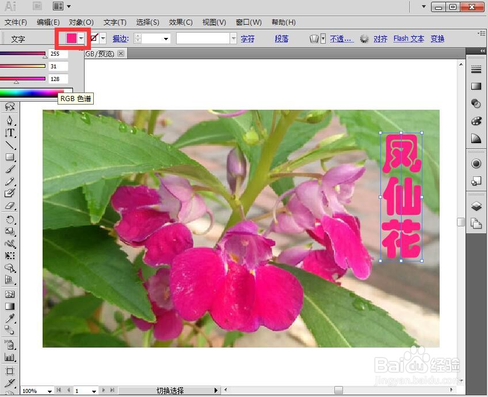Select the Perspective Grid tool
Viewport: 488px width, 397px height.
[x=10, y=280]
